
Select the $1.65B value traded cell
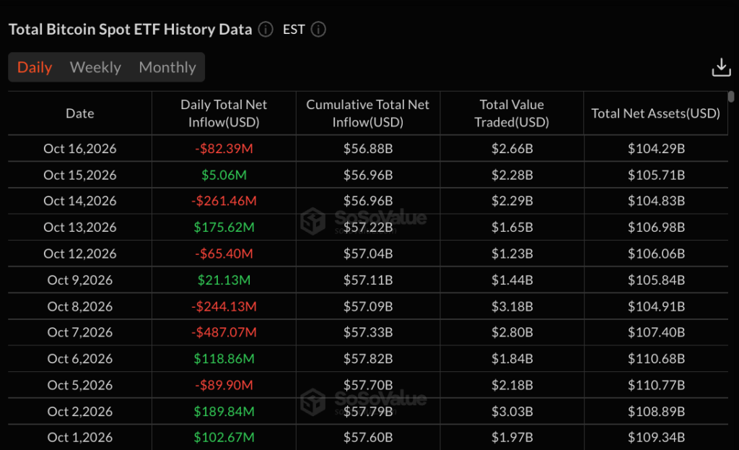pyautogui.click(x=512, y=228)
